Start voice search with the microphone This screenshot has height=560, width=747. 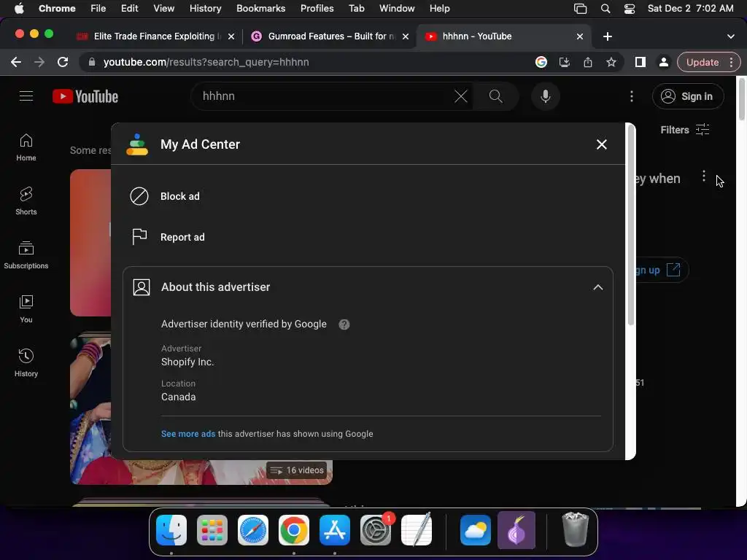546,96
